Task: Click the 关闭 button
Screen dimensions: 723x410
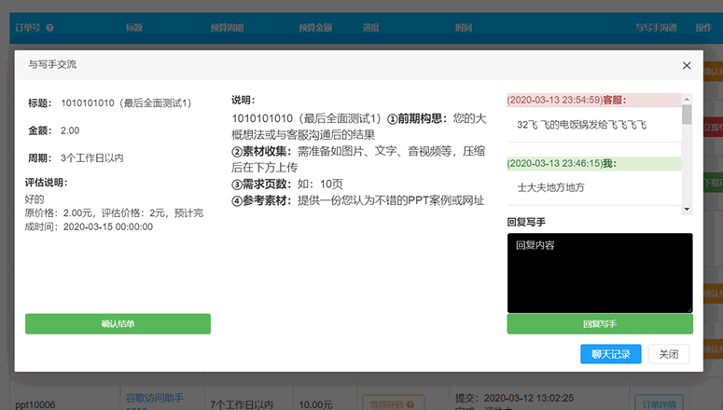Action: (669, 354)
